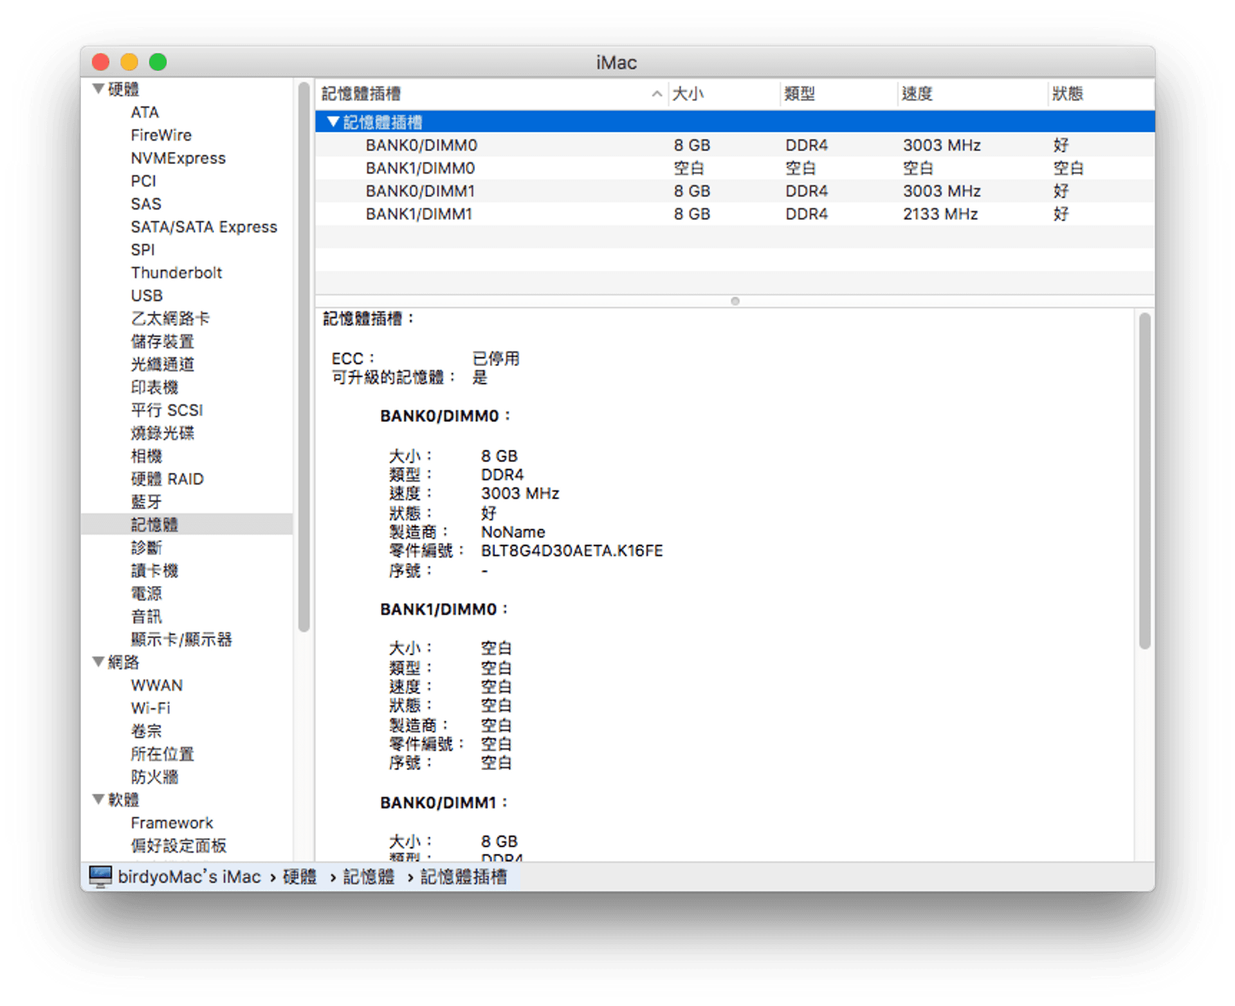Open the USB hardware category
This screenshot has width=1235, height=1006.
pyautogui.click(x=147, y=295)
